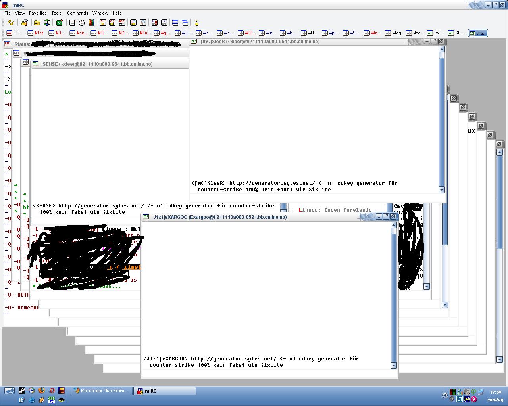Viewport: 508px width, 406px height.
Task: Switch to the [mC... query switchbar button
Action: [435, 33]
